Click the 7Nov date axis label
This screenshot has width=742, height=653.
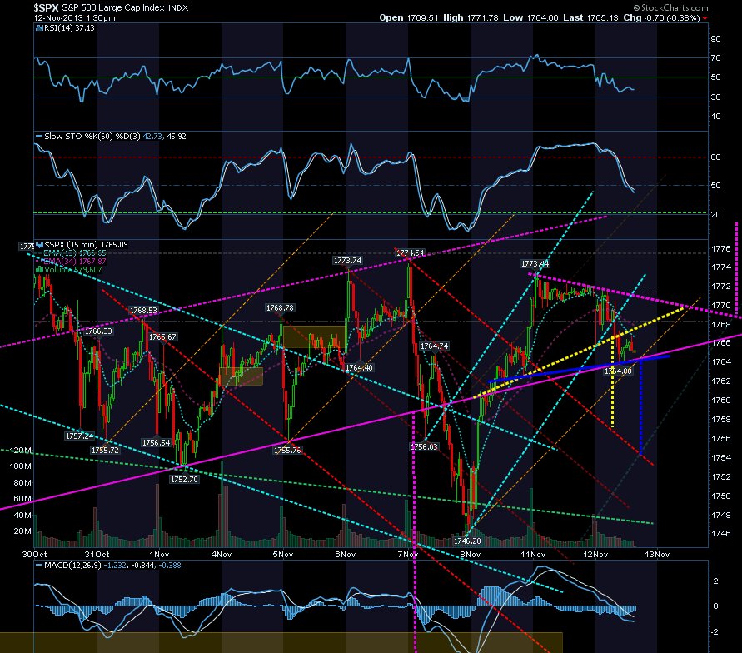pos(408,554)
